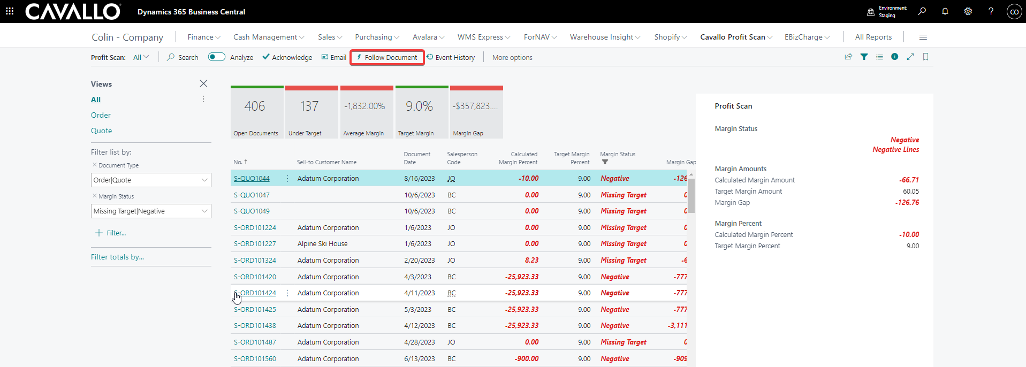This screenshot has height=367, width=1026.
Task: Click the list vertical scrollbar
Action: 691,196
